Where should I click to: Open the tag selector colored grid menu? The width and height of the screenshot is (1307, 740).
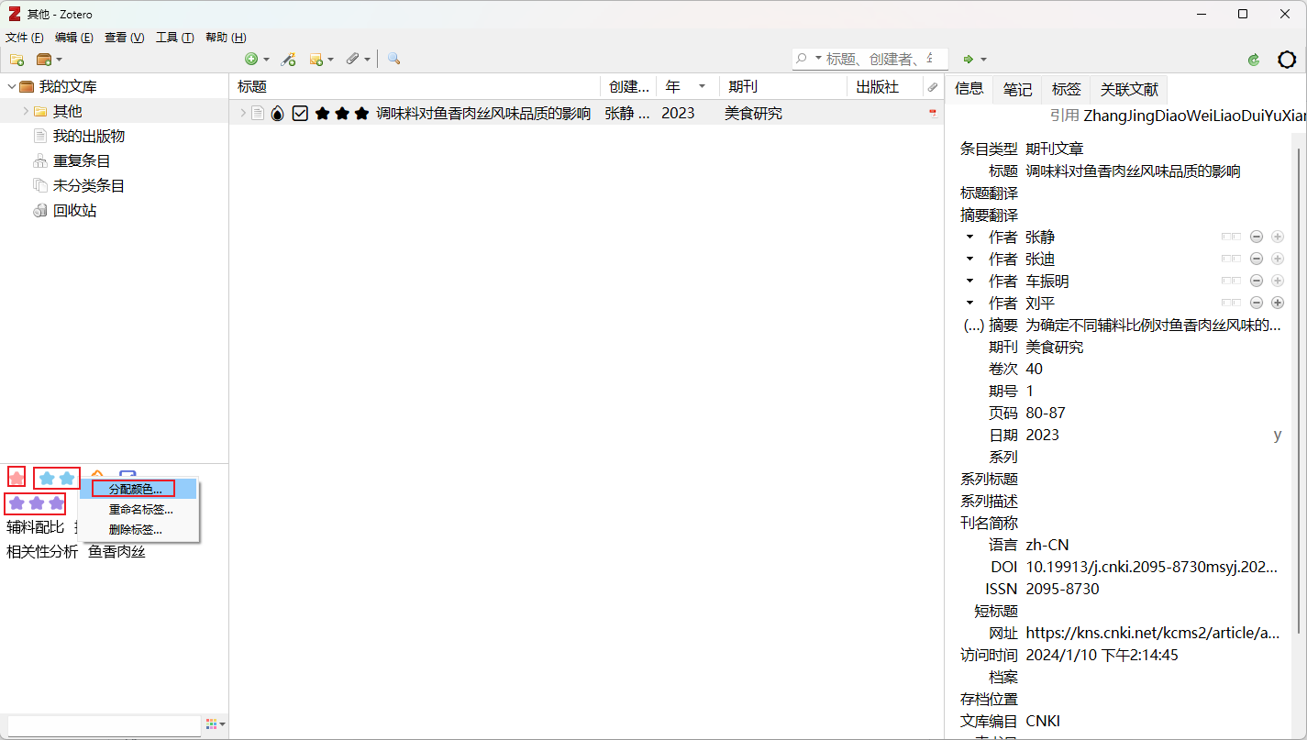pyautogui.click(x=216, y=724)
